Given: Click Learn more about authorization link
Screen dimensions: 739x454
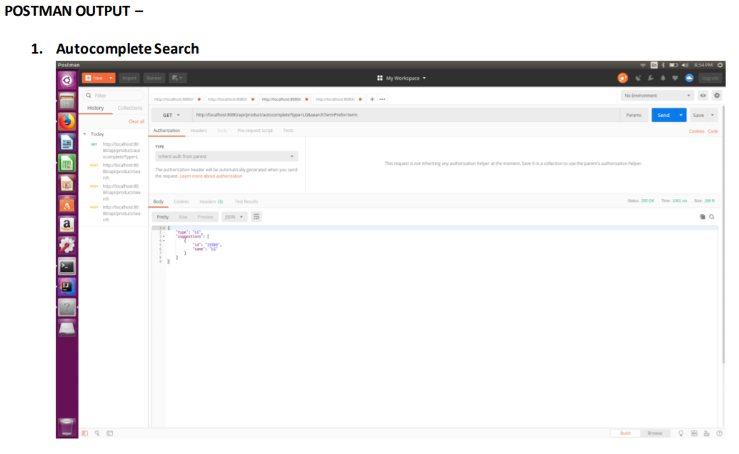Looking at the screenshot, I should pos(211,176).
